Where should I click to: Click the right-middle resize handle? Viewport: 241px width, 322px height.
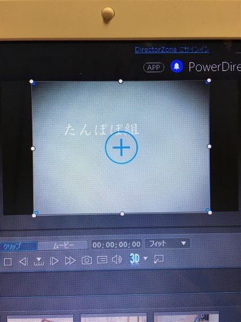209,146
